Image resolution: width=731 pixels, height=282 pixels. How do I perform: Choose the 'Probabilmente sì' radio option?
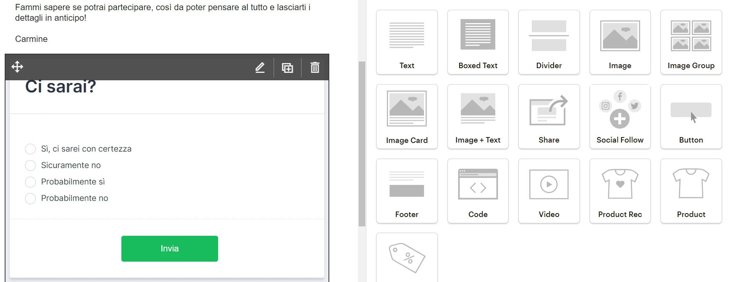coord(30,182)
